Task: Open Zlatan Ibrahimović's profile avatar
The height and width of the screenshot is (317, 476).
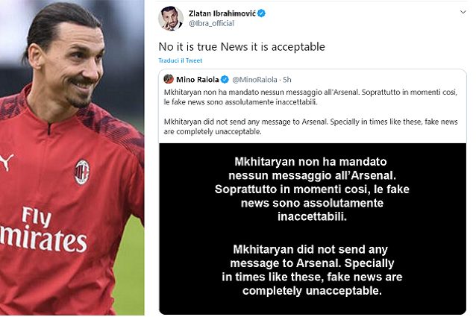Action: click(171, 19)
